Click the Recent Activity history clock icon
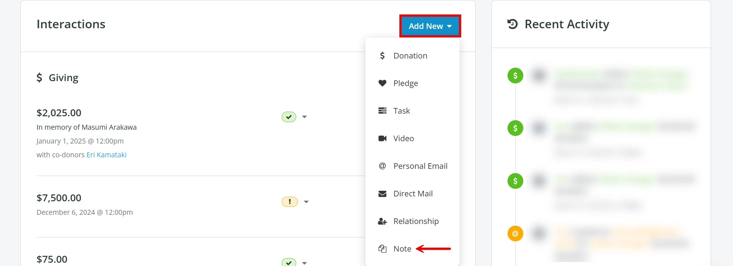Screen dimensions: 733x266 [x=512, y=24]
